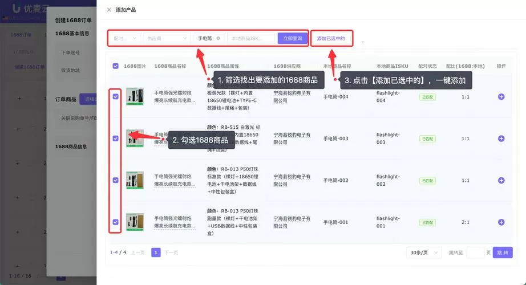This screenshot has height=285, width=526.
Task: Click local product name 手电筒-001
Action: point(335,222)
